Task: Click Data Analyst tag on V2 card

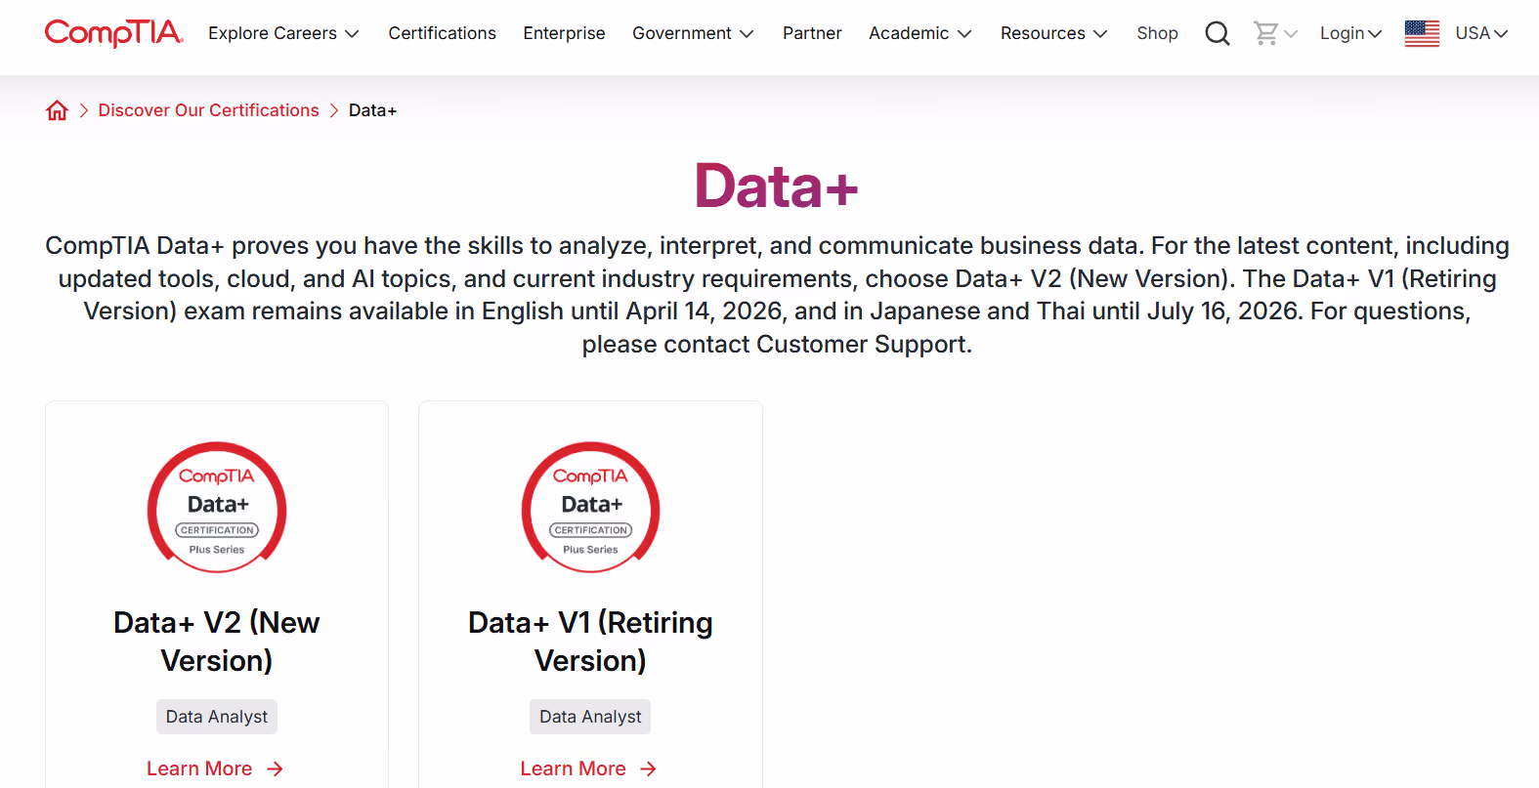Action: (x=217, y=717)
